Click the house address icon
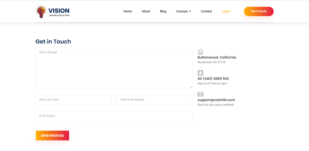Screen dimensions: 309x151 pos(200,52)
